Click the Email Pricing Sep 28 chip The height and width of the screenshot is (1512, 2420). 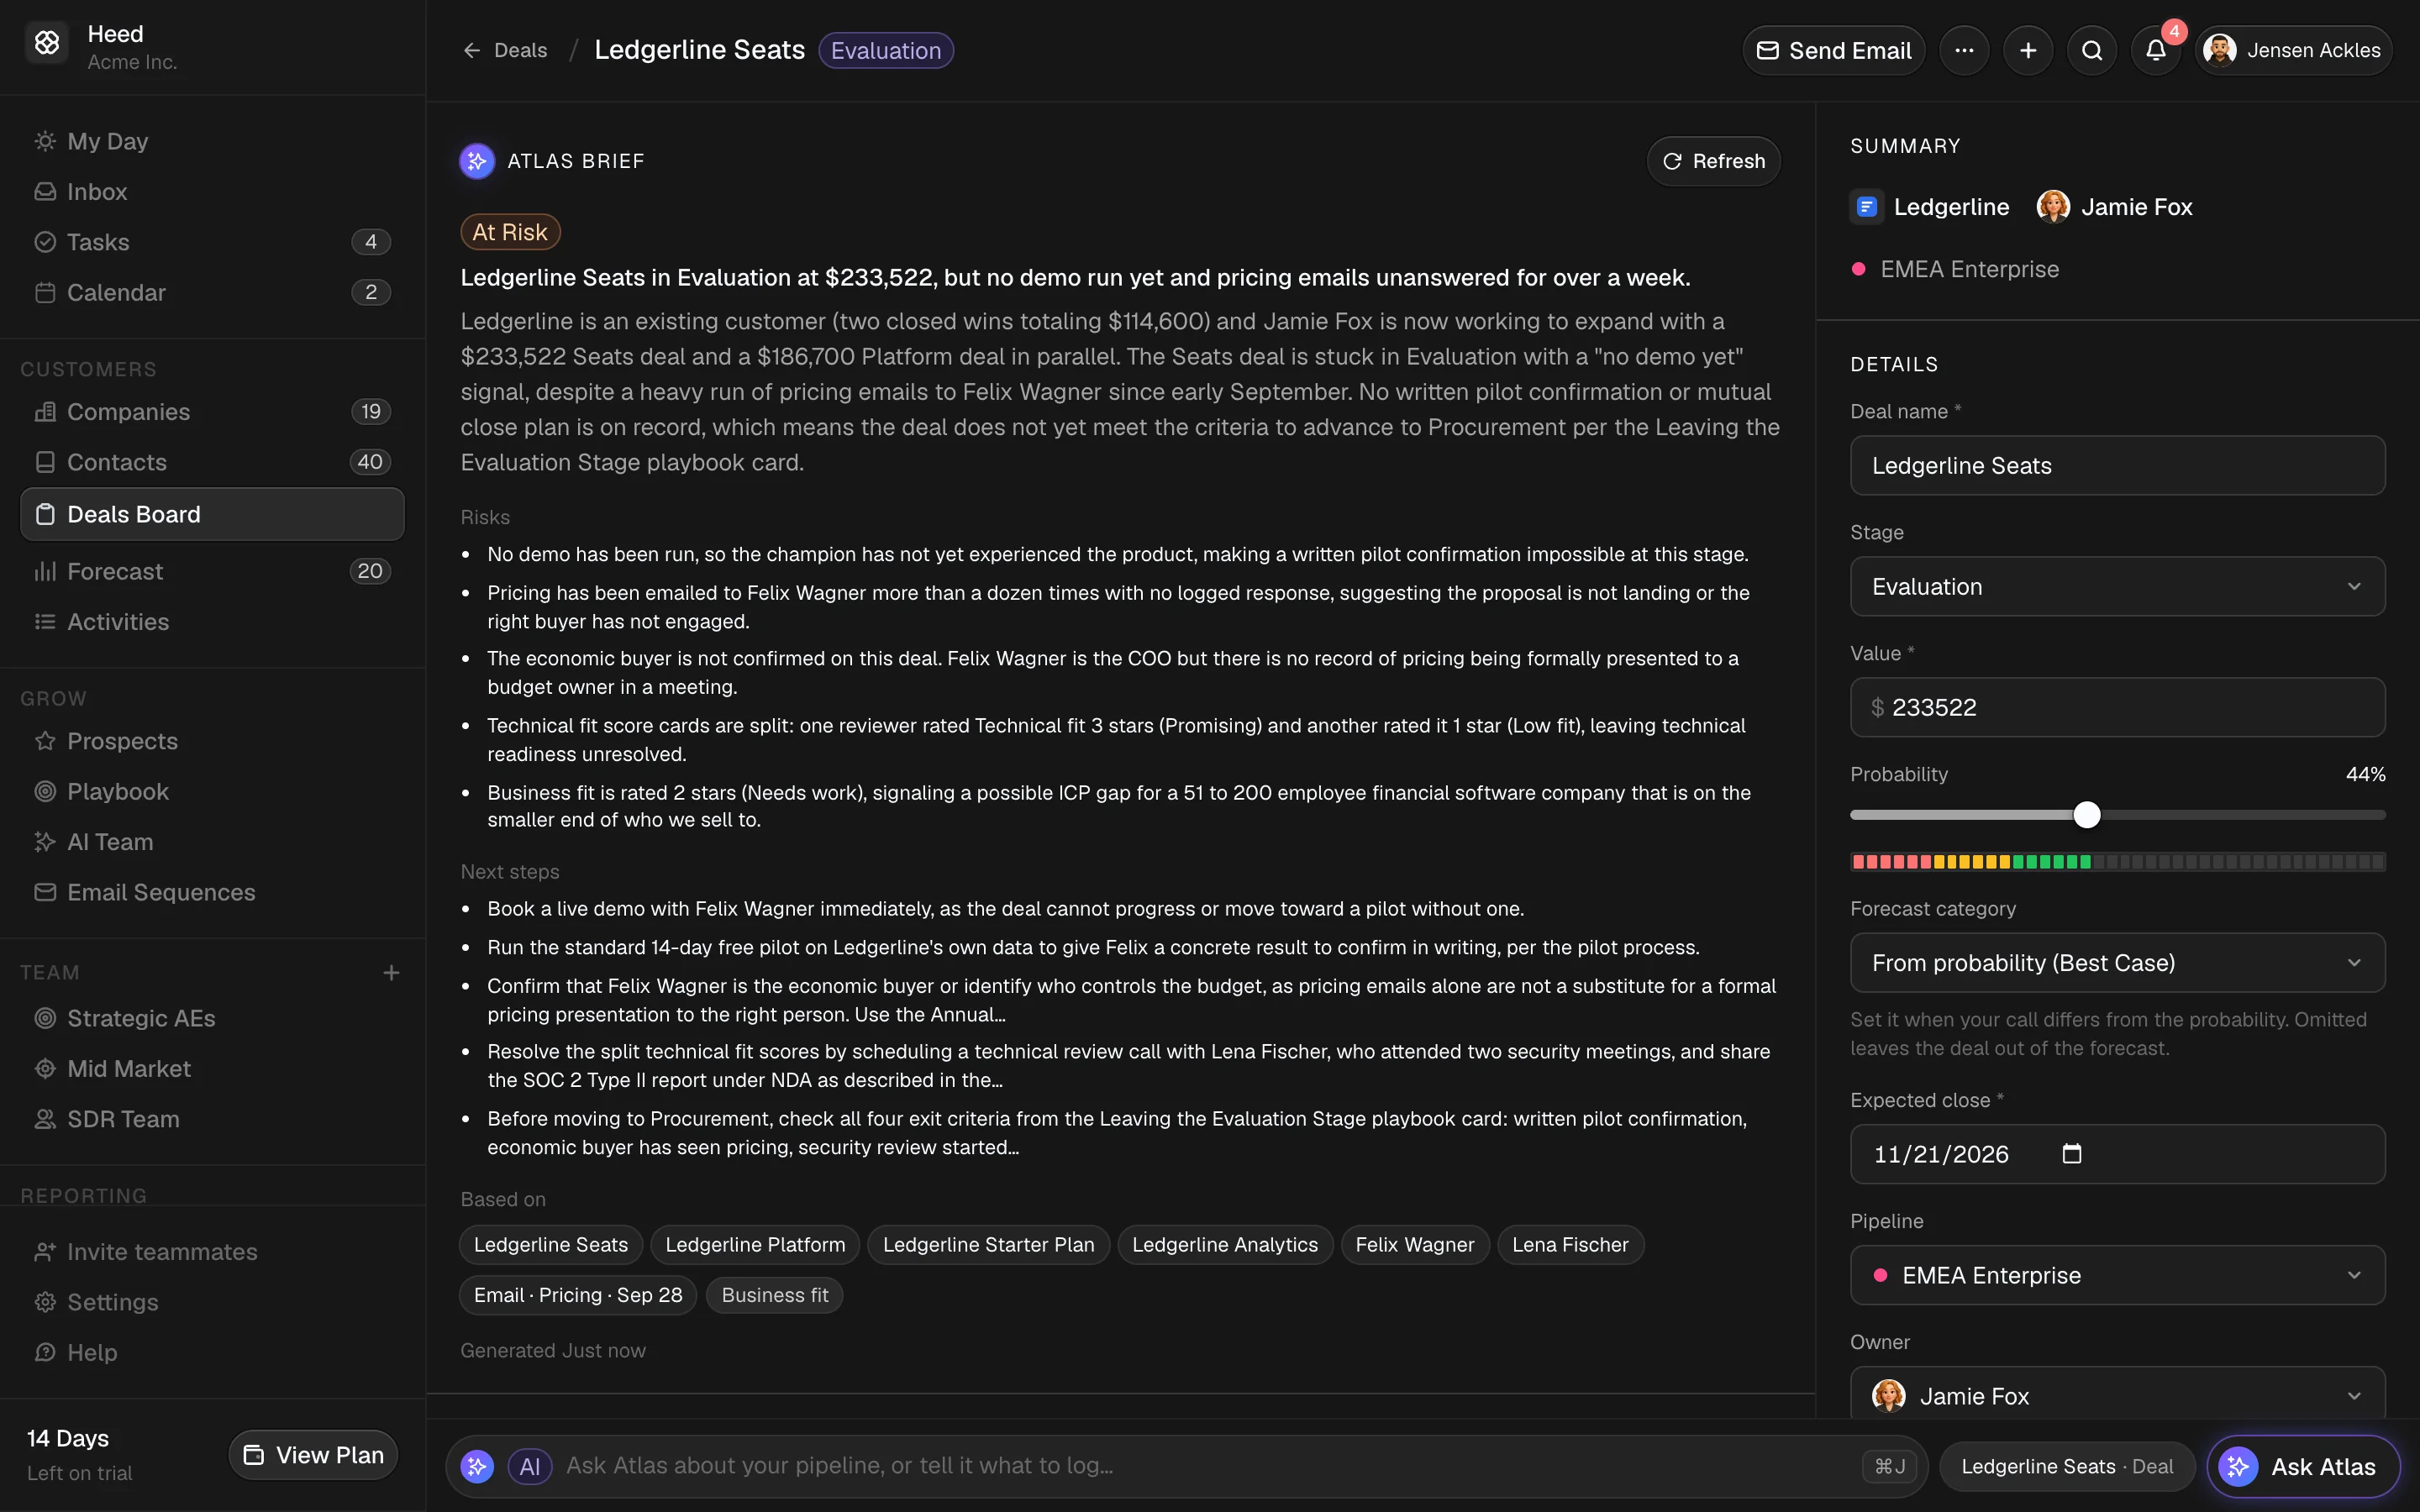pos(577,1295)
